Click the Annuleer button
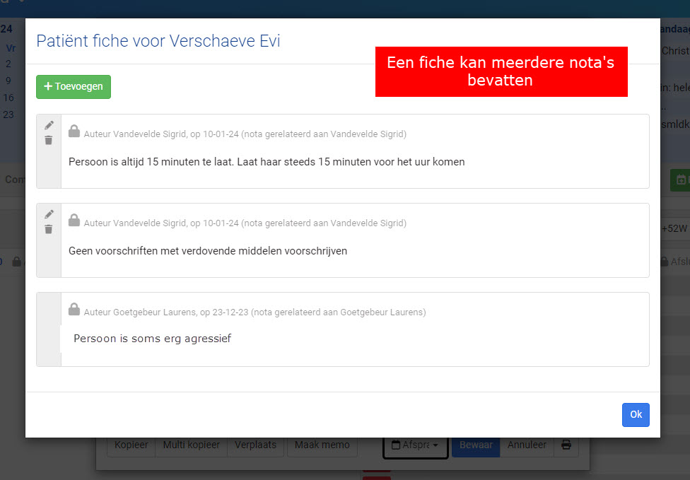690x480 pixels. (527, 445)
